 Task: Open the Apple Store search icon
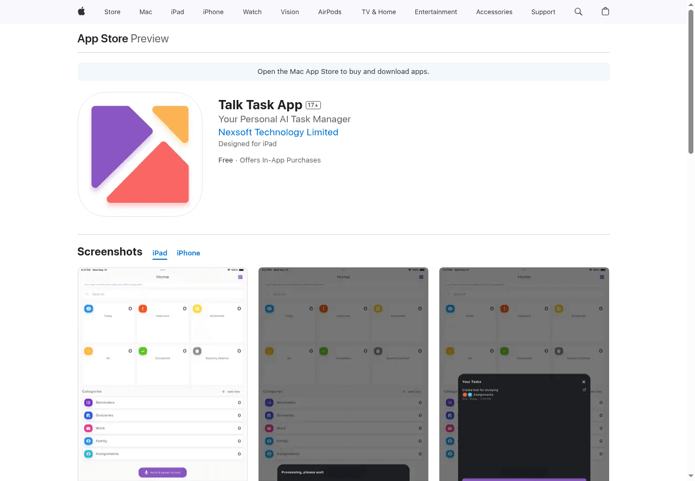click(578, 11)
